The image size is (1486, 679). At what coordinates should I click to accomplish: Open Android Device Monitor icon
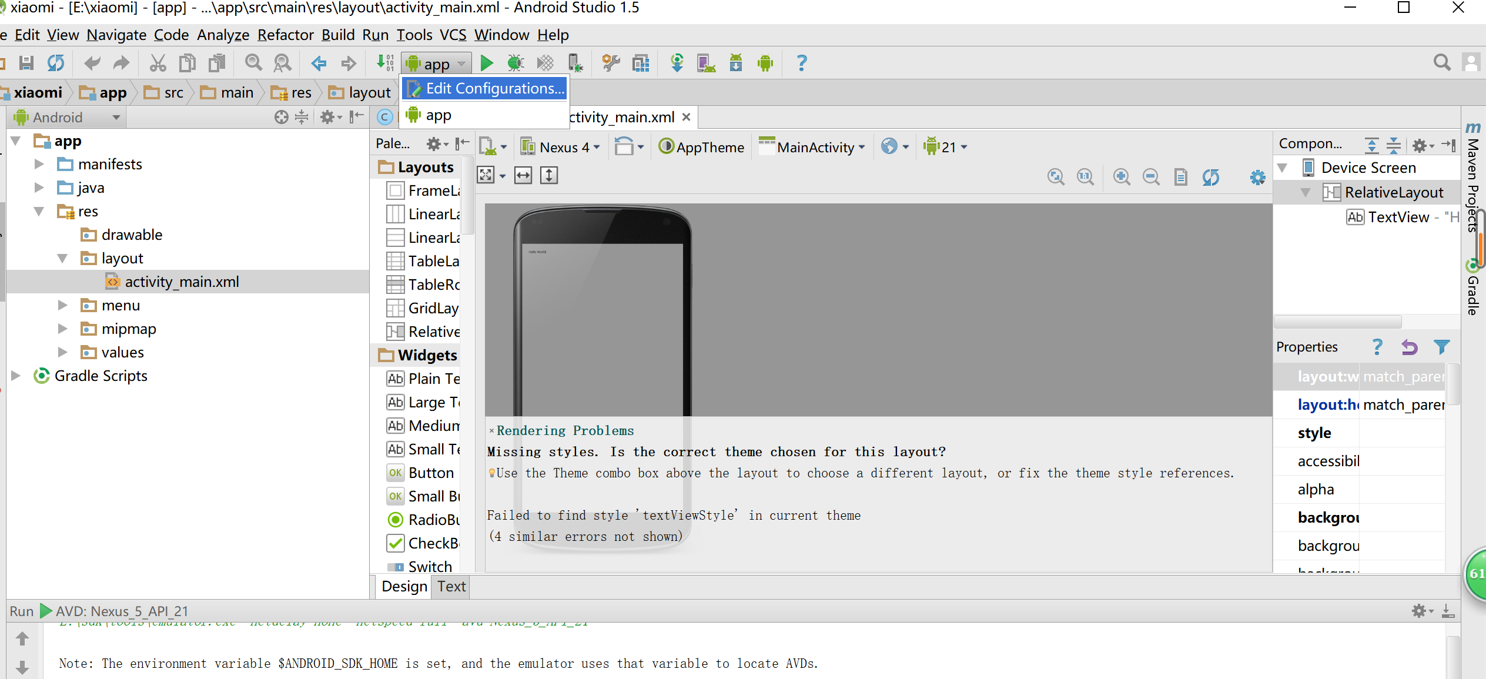[x=765, y=63]
